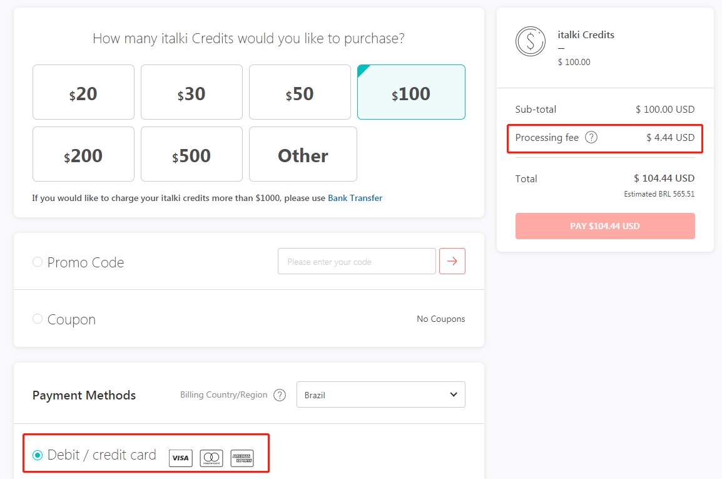Click the PAY $104.44 USD button
The image size is (722, 479).
coord(605,226)
